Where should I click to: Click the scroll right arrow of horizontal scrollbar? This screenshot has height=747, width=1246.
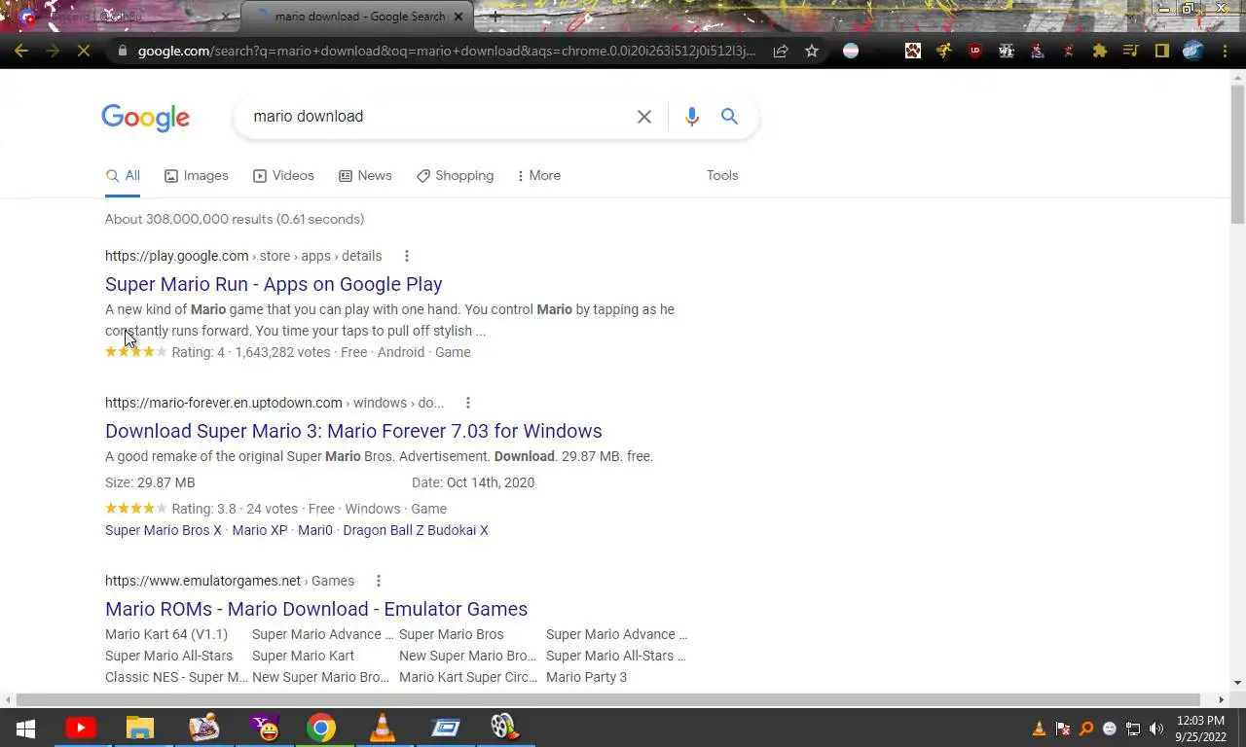1222,699
